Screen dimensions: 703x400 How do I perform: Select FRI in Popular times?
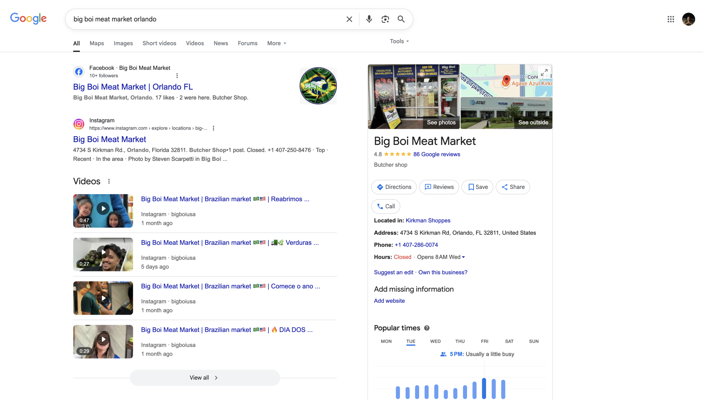484,341
